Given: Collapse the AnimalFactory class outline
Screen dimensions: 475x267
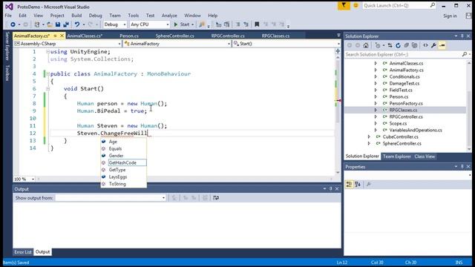Looking at the screenshot, I should pos(47,74).
